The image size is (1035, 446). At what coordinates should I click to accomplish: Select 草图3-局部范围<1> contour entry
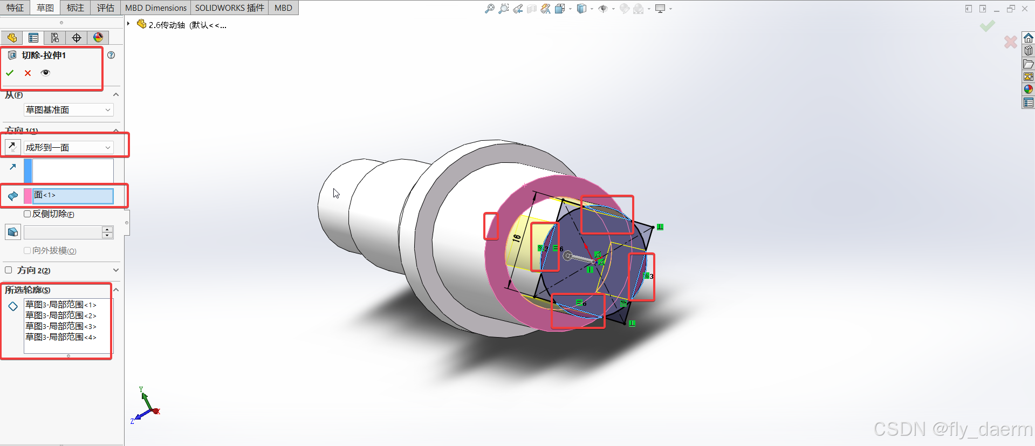click(61, 305)
